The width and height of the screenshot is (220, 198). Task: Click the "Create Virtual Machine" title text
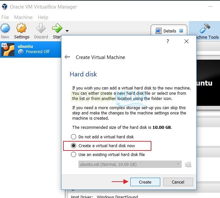tap(100, 57)
